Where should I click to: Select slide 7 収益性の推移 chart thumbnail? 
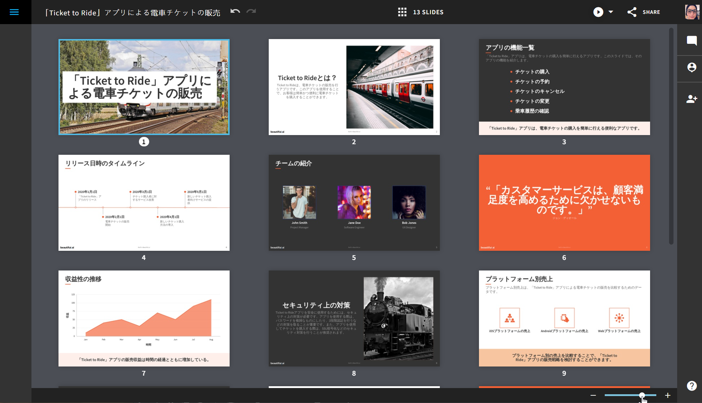[x=144, y=318]
